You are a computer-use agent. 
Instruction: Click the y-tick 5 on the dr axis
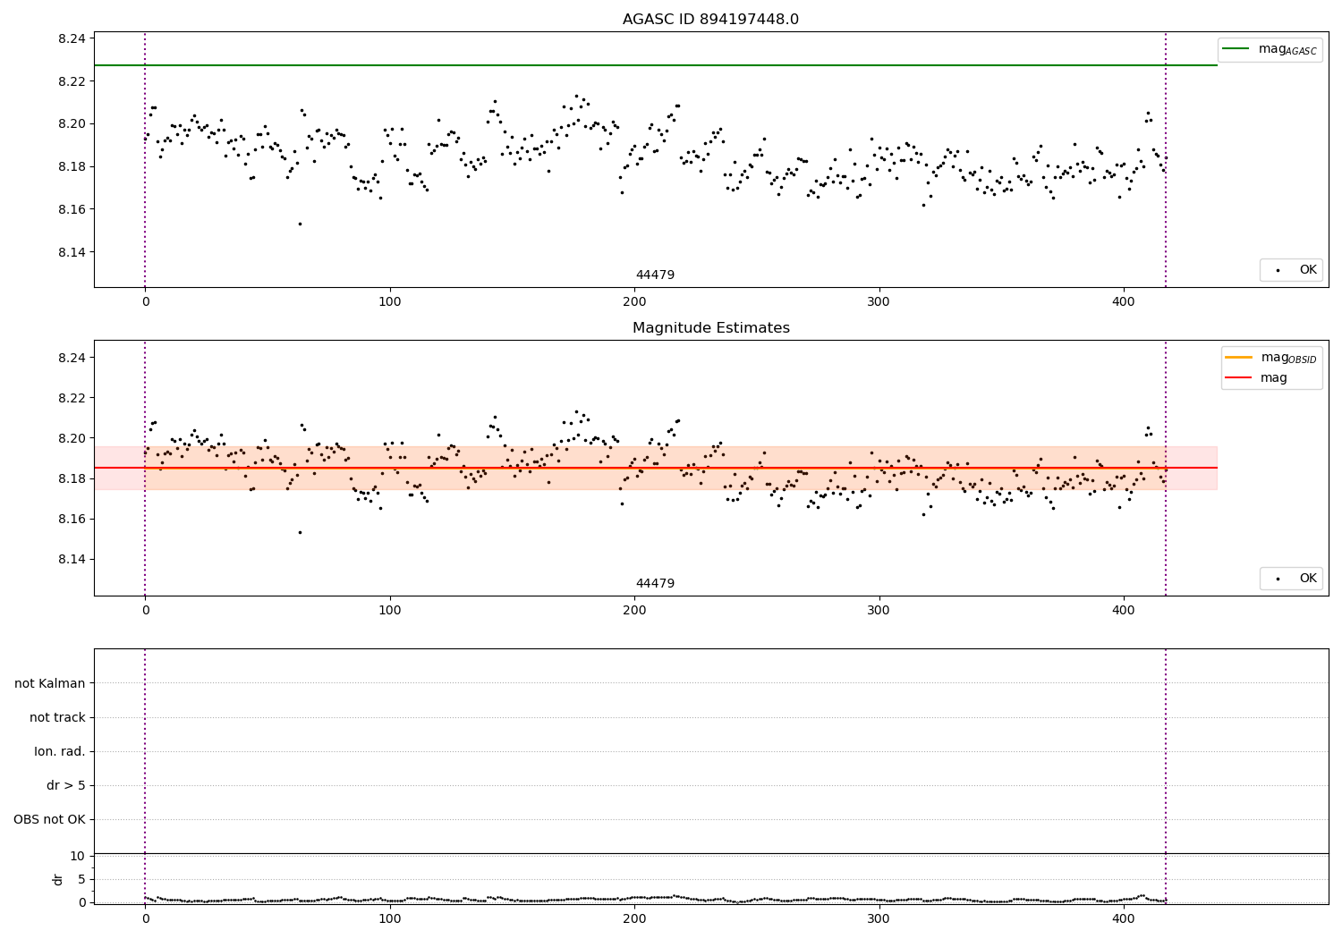coord(81,880)
